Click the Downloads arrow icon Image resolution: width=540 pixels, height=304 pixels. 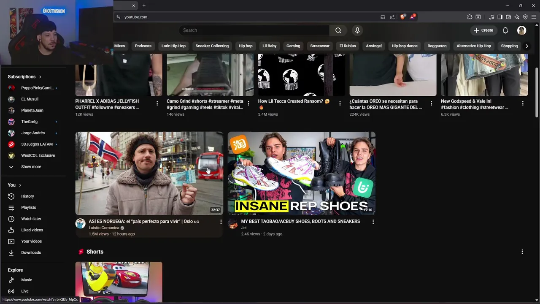coord(11,252)
